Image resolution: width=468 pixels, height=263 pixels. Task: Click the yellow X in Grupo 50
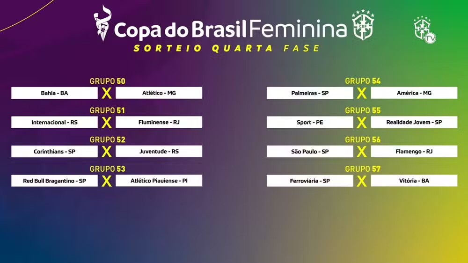pyautogui.click(x=107, y=94)
